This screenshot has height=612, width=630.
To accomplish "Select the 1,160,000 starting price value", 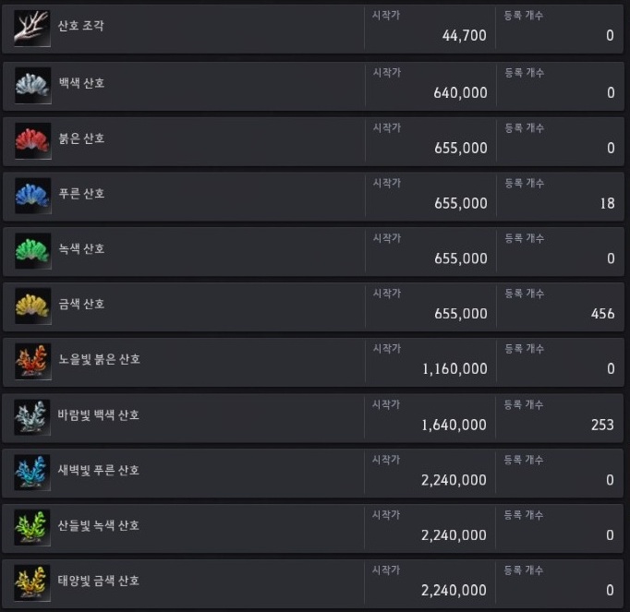I will tap(454, 369).
